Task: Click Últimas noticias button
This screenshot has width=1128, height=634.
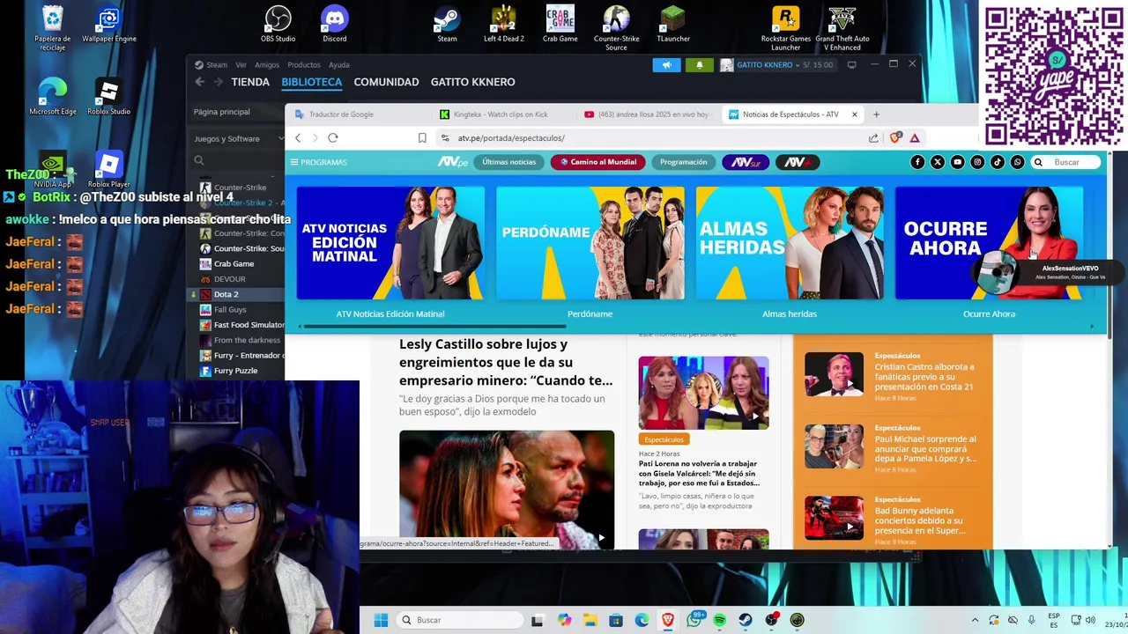Action: (509, 162)
